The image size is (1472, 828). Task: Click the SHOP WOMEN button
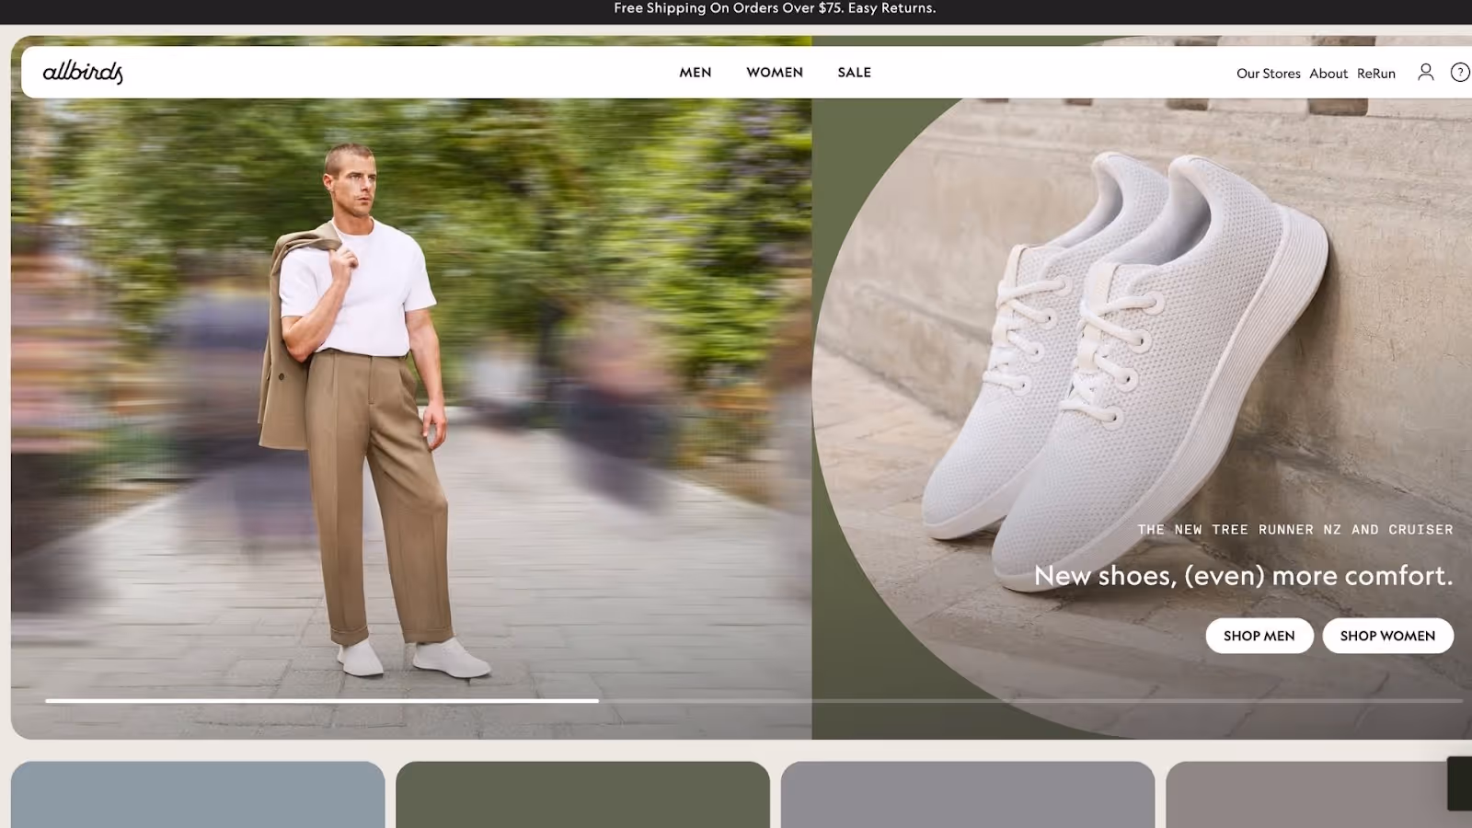pyautogui.click(x=1387, y=636)
